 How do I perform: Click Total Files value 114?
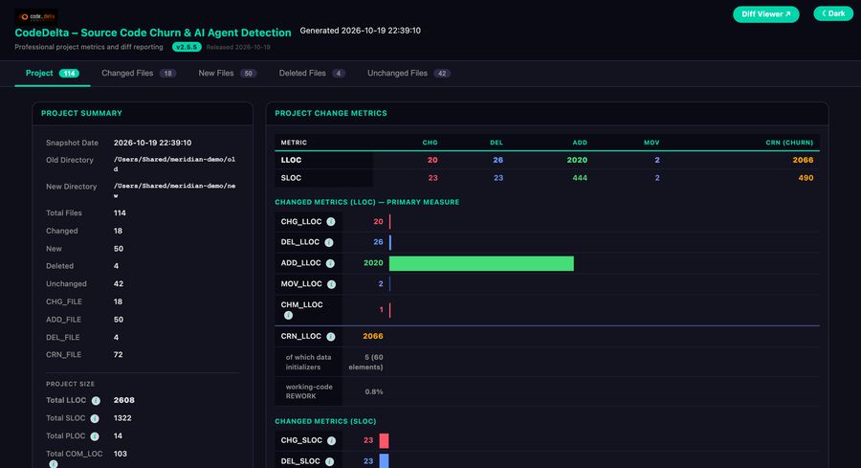point(120,213)
